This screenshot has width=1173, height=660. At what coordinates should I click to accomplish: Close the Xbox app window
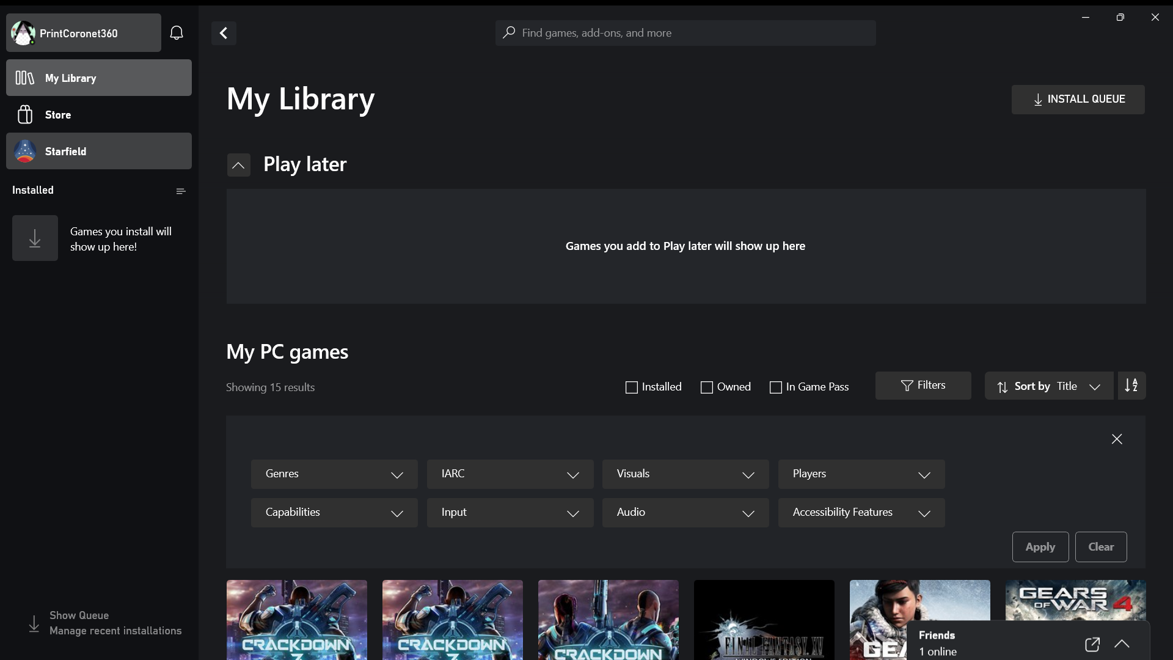1155,17
